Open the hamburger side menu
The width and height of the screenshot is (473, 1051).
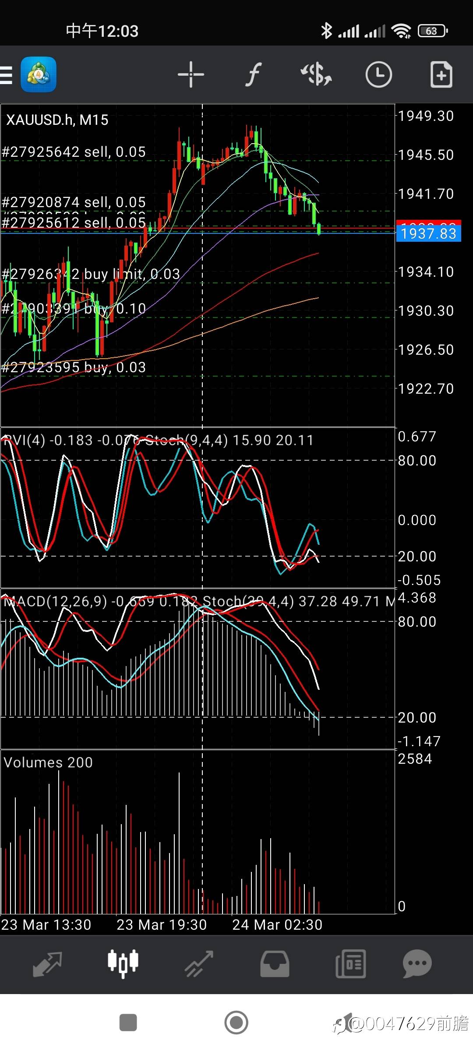[6, 74]
